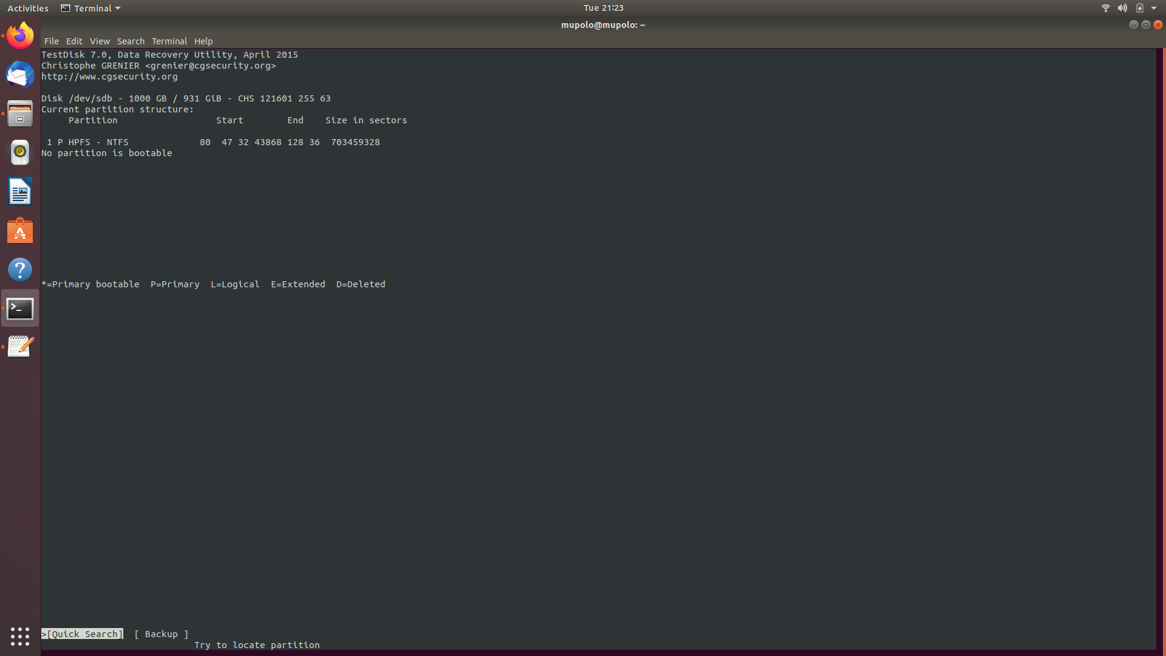The width and height of the screenshot is (1166, 656).
Task: Open the notes text editor from the dock
Action: [x=20, y=346]
